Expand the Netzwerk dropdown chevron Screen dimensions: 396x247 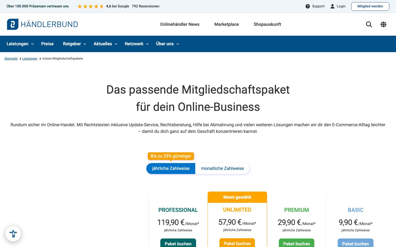(147, 44)
